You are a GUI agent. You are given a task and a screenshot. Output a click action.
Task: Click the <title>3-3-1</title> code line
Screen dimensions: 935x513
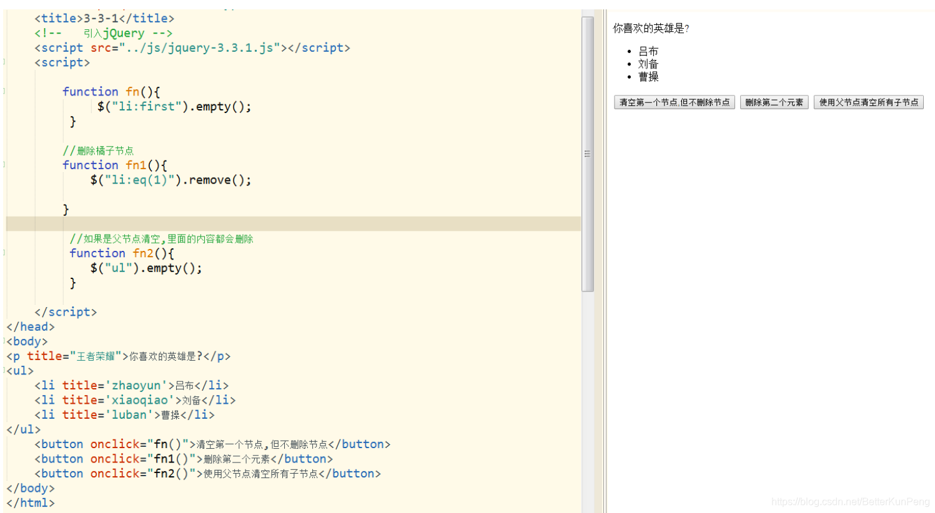click(x=104, y=18)
